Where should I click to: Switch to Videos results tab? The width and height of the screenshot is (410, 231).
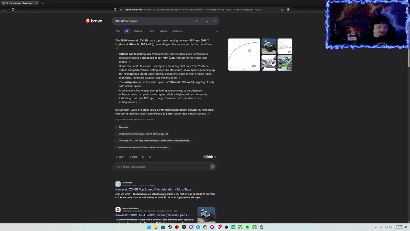163,31
